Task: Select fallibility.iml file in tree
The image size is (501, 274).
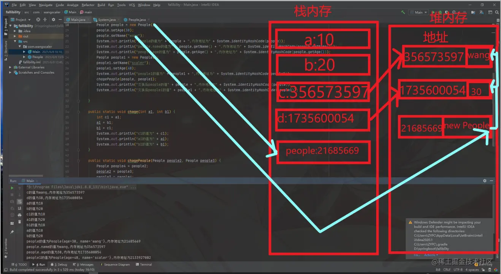Action: (32, 62)
